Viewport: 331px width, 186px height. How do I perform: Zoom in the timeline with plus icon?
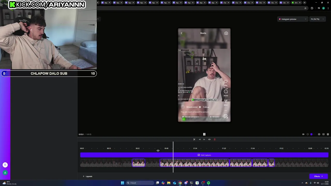point(319,134)
